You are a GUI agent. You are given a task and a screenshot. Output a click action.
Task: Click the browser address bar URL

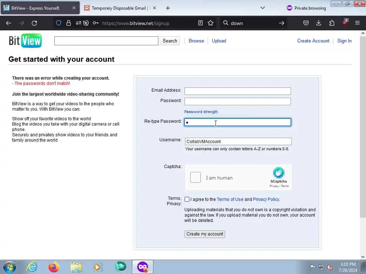tap(135, 23)
